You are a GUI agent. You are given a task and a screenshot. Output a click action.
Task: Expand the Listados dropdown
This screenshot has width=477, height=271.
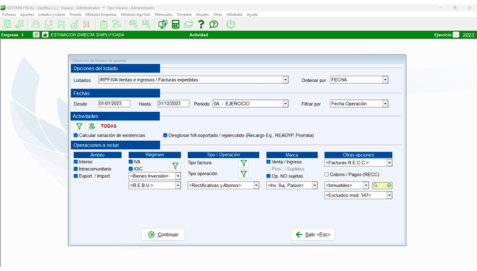coord(285,80)
